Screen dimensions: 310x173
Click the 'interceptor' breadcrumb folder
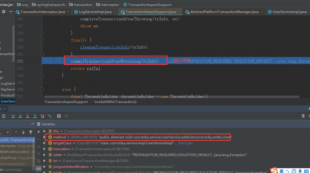[x=108, y=5]
